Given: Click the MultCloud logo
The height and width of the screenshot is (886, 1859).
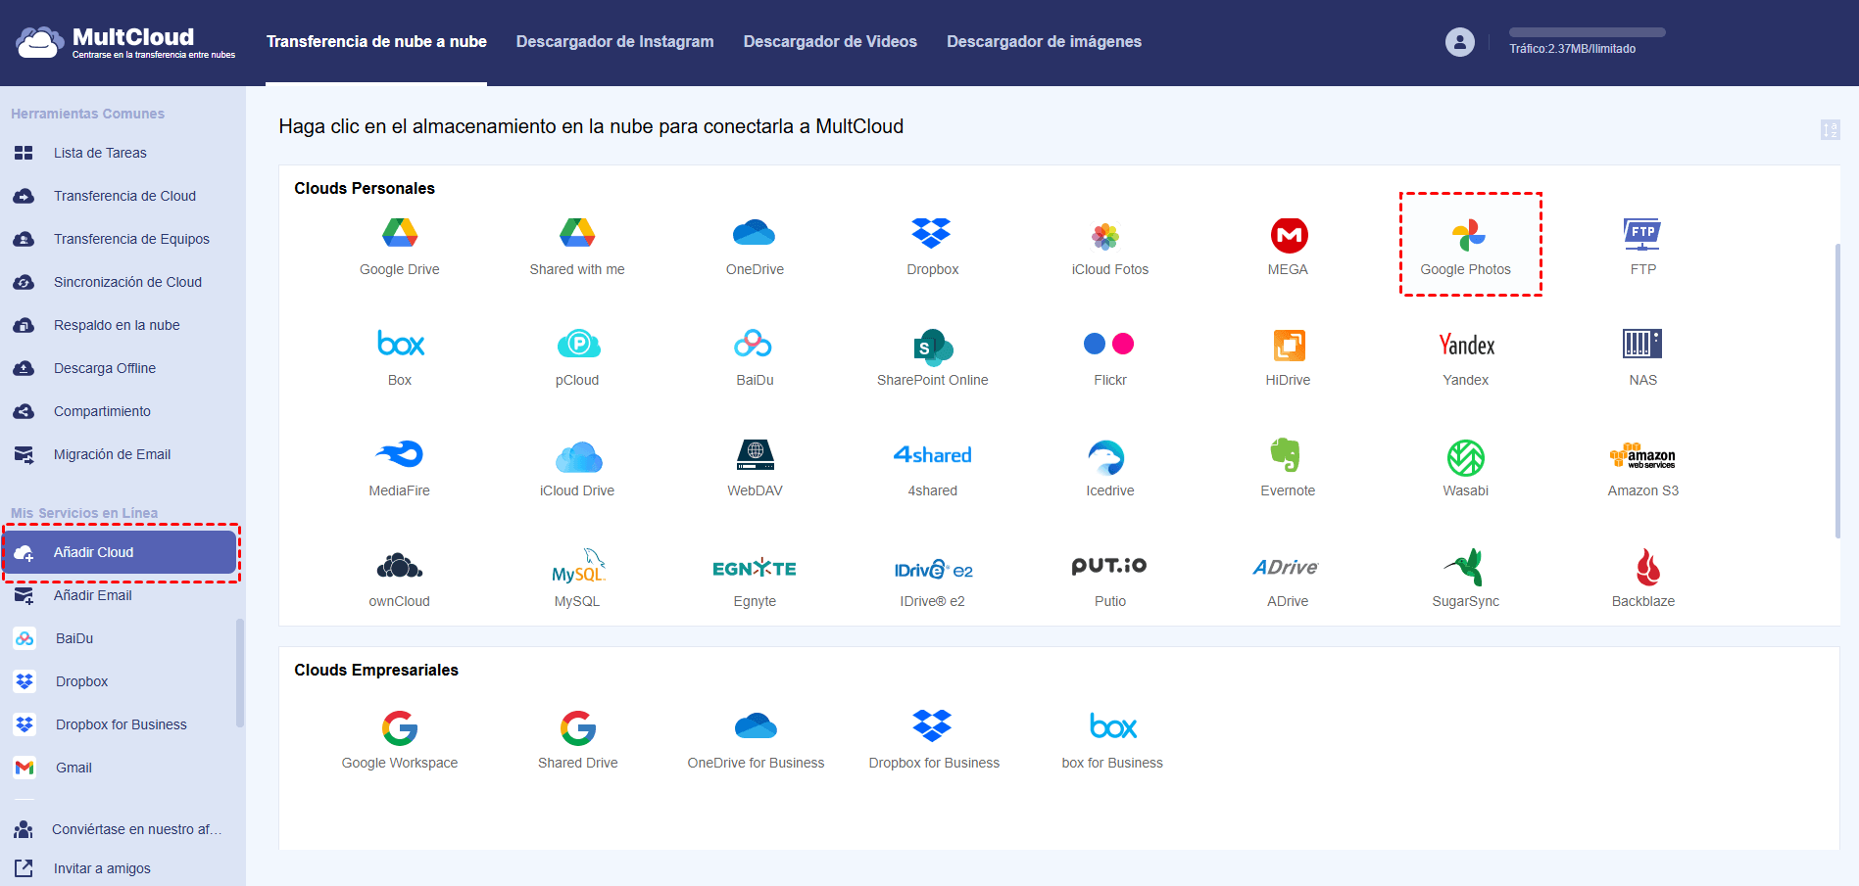Looking at the screenshot, I should pyautogui.click(x=125, y=42).
